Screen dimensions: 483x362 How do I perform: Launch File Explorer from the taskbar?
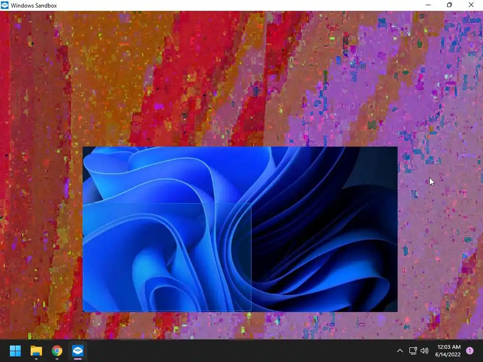36,351
